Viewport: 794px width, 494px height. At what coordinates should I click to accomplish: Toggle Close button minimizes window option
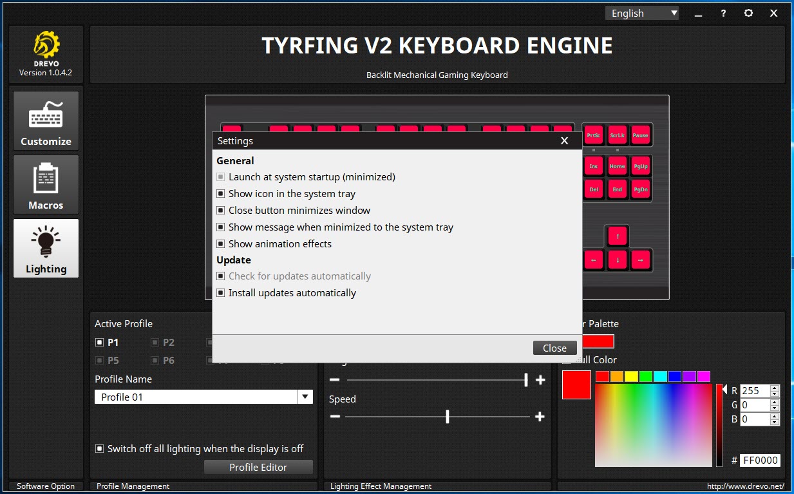221,210
